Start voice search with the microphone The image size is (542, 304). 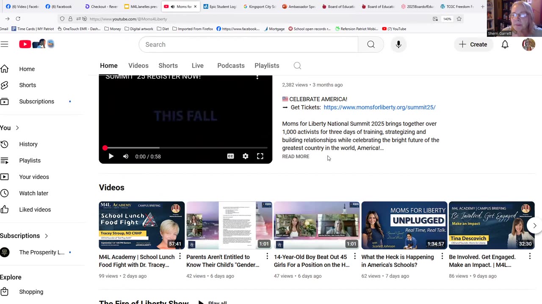(398, 44)
